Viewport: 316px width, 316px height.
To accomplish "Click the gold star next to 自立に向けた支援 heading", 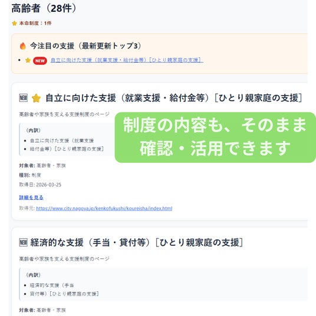I will point(37,98).
